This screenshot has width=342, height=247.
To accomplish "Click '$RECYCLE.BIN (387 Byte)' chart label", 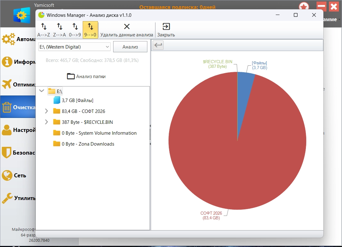I will [x=217, y=64].
